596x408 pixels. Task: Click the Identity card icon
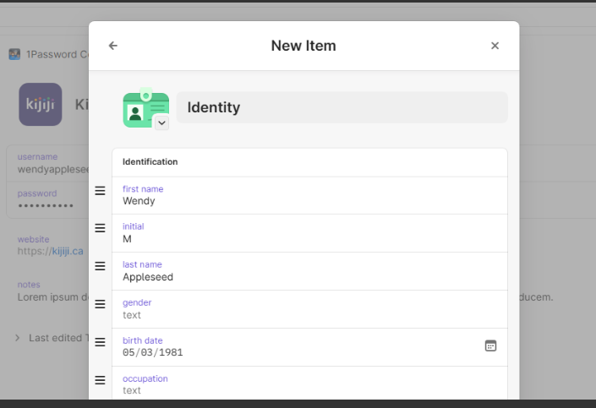[143, 109]
